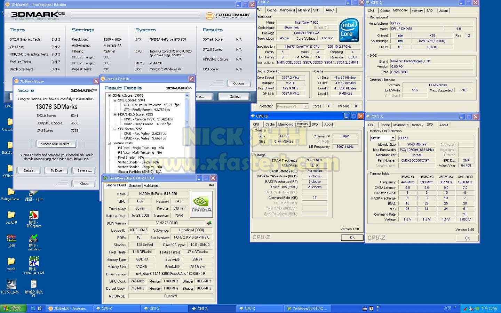Launch Internet Explorer from quick launch
The image size is (501, 313).
[33, 308]
